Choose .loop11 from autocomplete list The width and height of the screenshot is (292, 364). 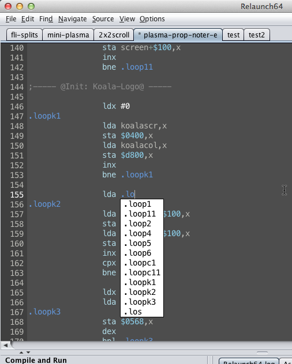point(142,214)
